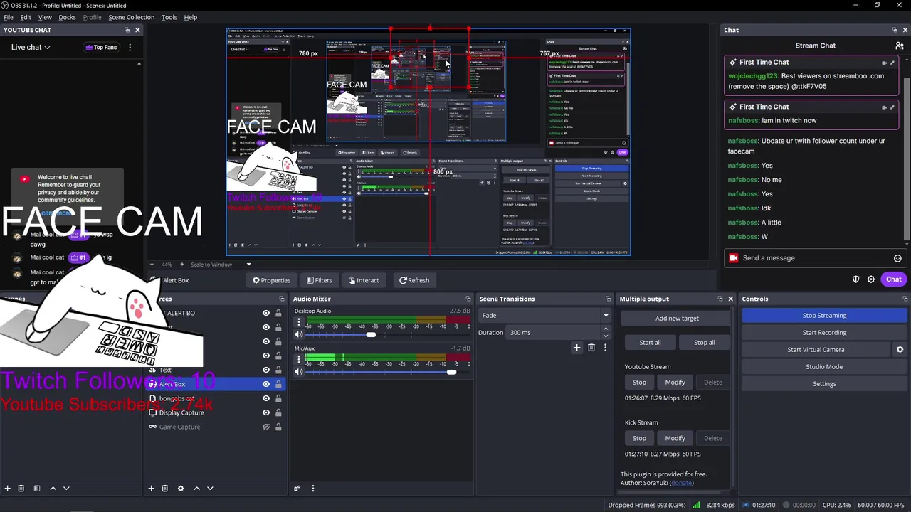Screen dimensions: 911x512
Task: Open Mic/Aux three-dot options menu
Action: coord(299,360)
